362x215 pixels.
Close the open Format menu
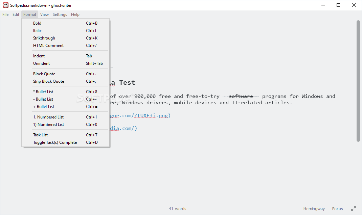click(x=30, y=14)
